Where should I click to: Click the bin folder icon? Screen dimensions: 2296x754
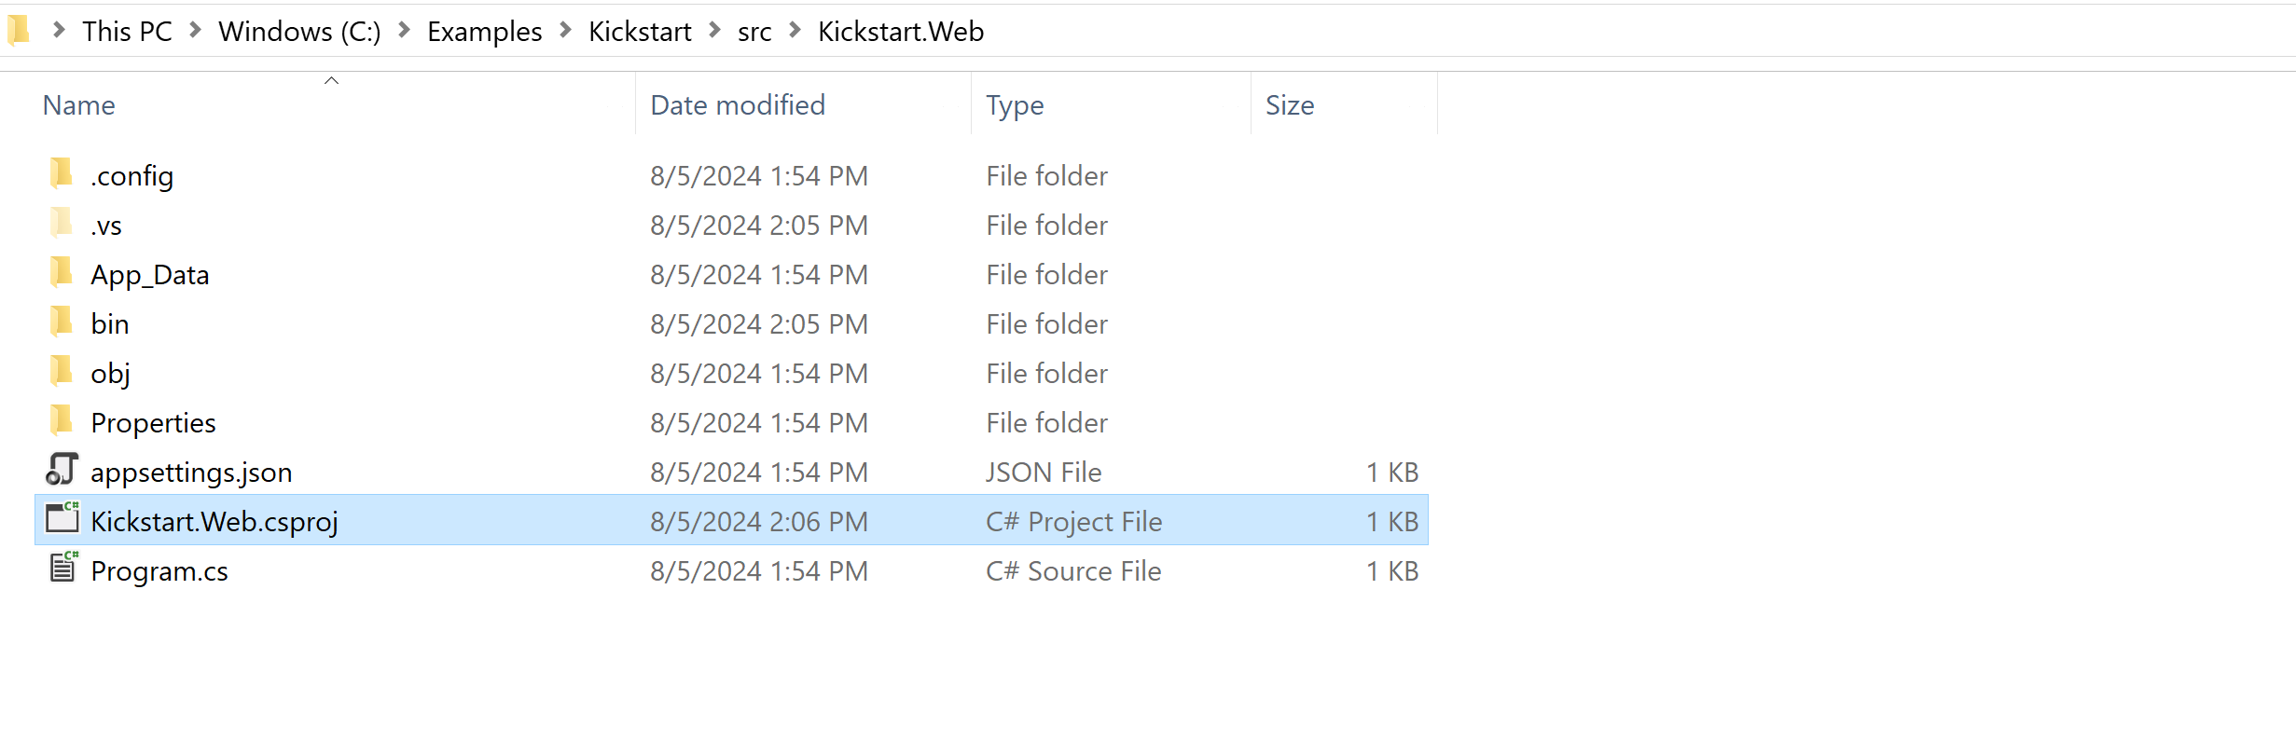[x=62, y=322]
